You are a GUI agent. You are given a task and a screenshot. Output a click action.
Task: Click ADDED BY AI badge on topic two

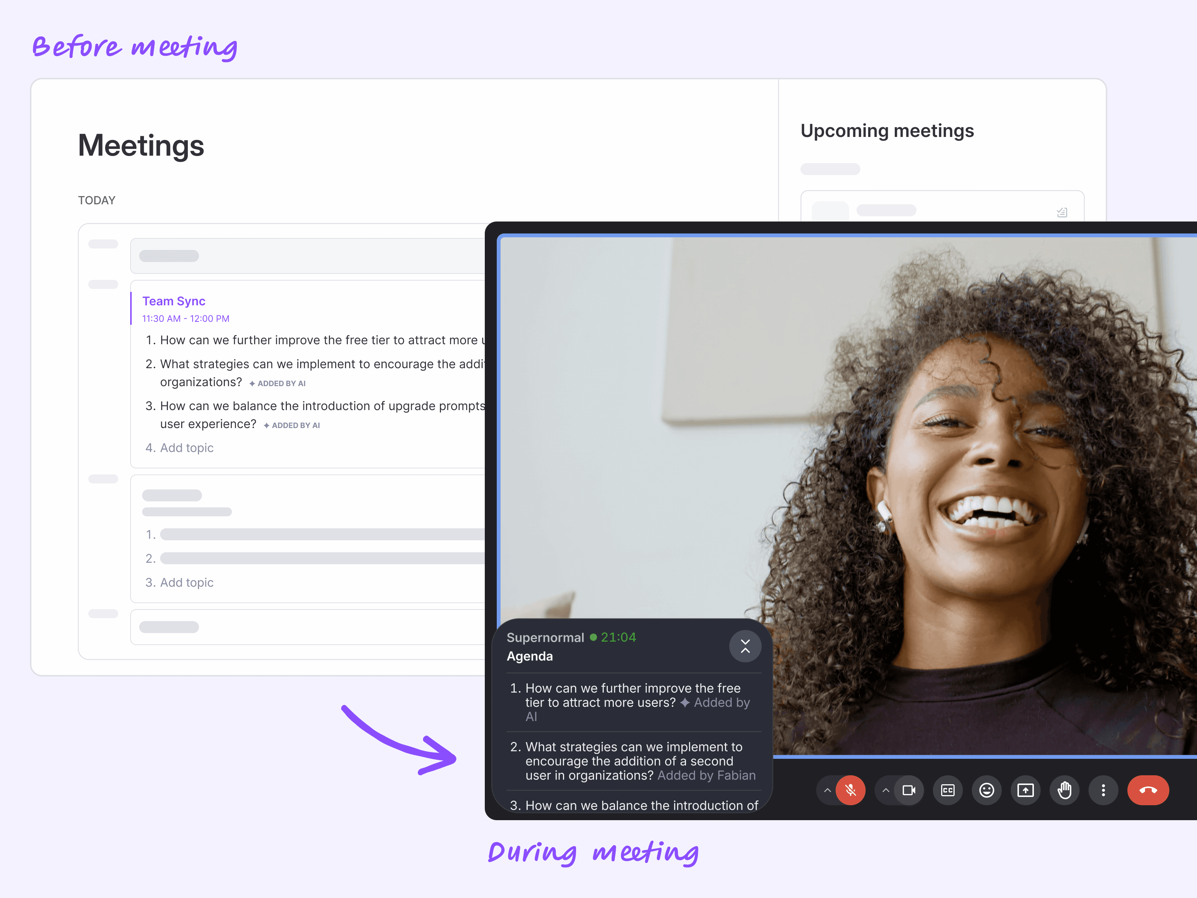pos(278,383)
